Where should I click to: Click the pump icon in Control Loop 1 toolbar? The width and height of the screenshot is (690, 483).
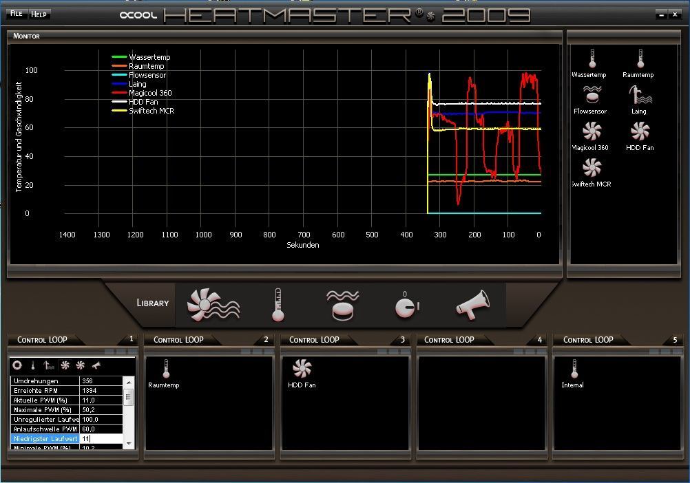(49, 365)
